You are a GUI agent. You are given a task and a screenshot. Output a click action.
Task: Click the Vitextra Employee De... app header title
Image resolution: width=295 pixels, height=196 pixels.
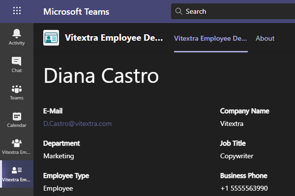pyautogui.click(x=114, y=38)
